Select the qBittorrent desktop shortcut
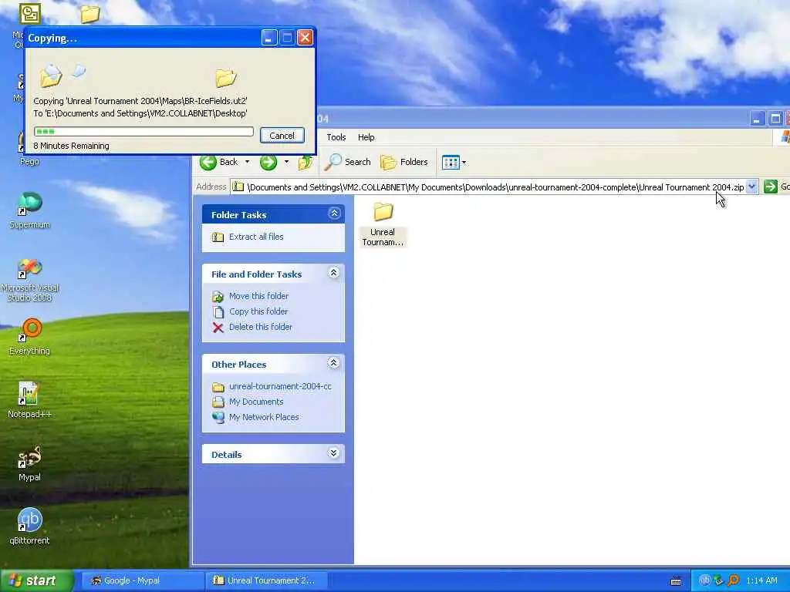The image size is (790, 592). (30, 526)
